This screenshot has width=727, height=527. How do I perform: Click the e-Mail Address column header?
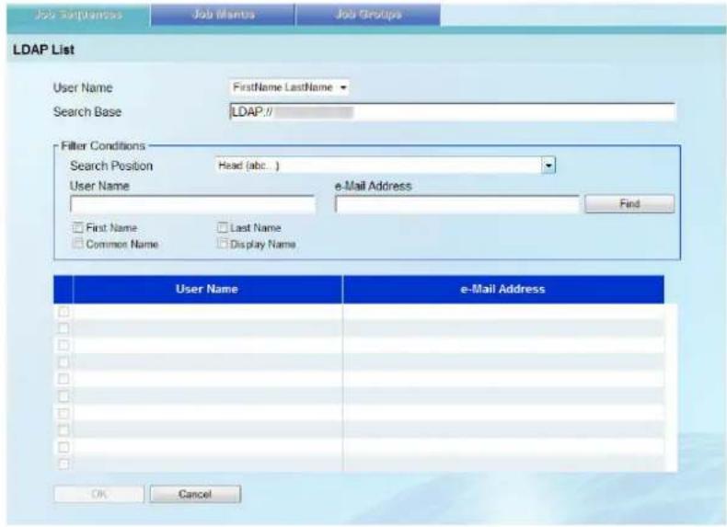click(x=503, y=289)
